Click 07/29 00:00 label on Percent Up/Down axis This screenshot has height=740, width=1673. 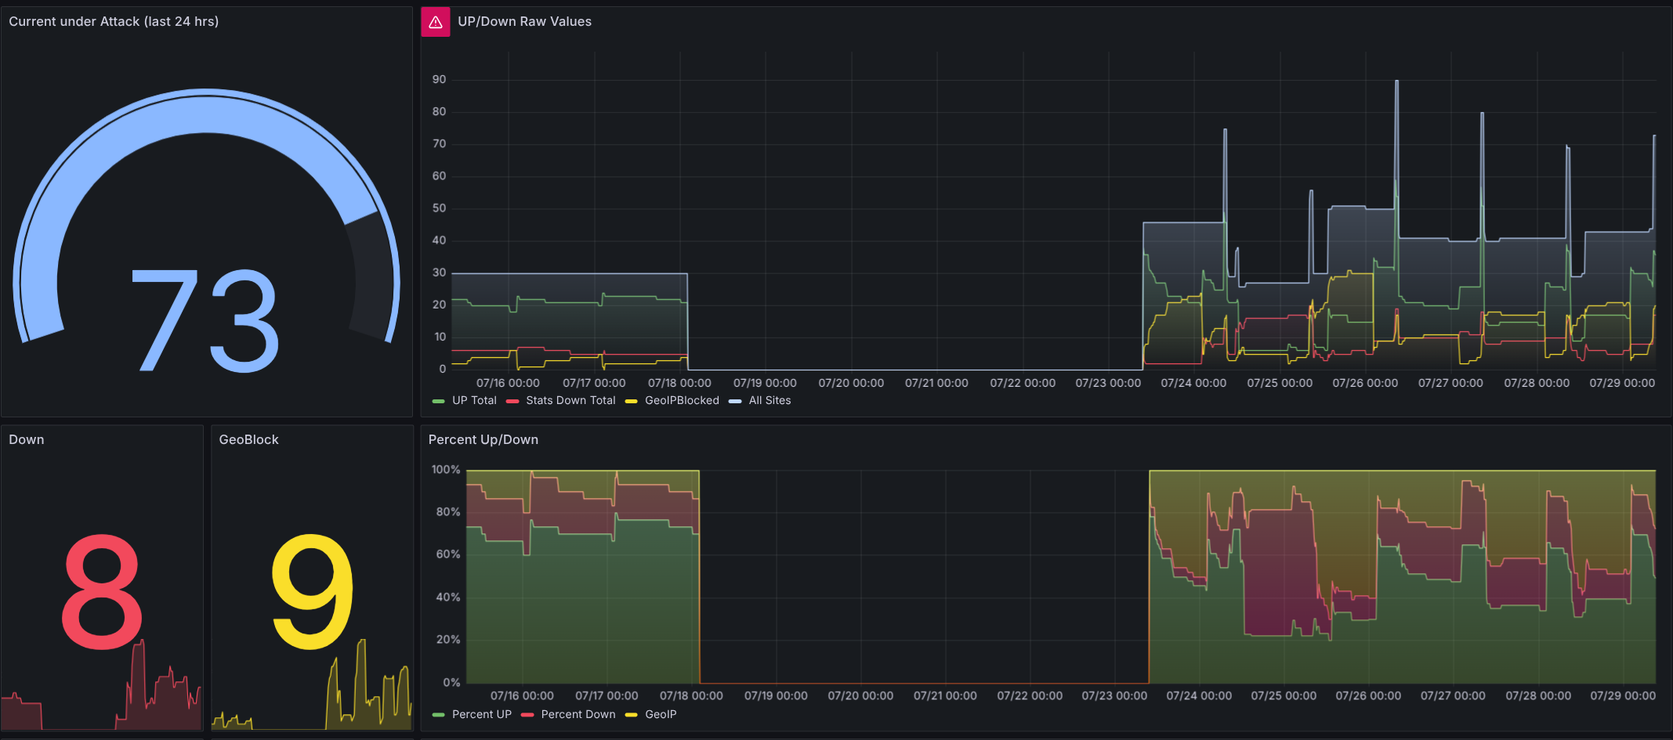[1623, 695]
